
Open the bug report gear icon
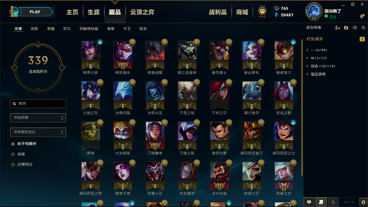pos(363,202)
